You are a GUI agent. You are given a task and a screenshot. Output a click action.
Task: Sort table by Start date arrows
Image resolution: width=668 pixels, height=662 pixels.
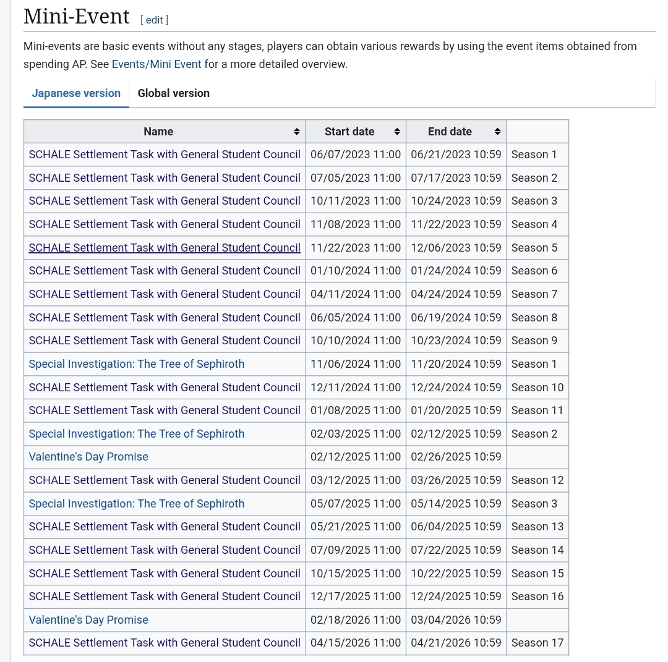[397, 132]
